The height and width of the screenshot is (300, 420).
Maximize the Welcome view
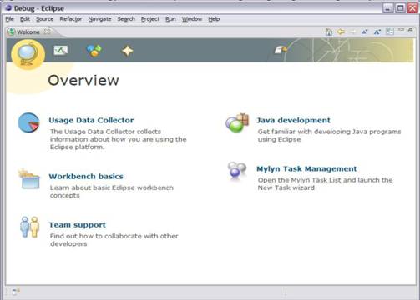[x=410, y=30]
